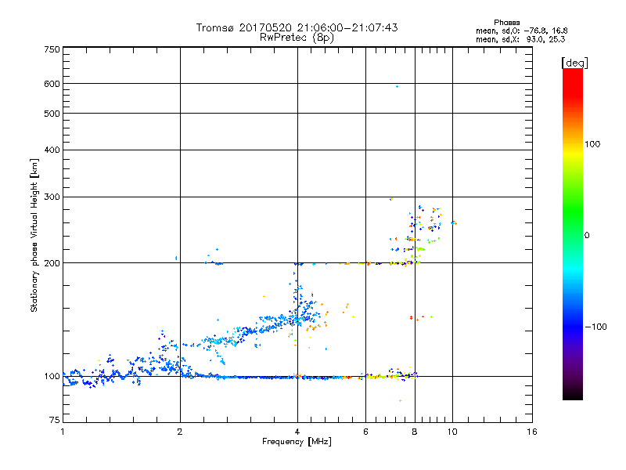Click the black bottom of the phase colorbar
626x470 pixels.
573,395
